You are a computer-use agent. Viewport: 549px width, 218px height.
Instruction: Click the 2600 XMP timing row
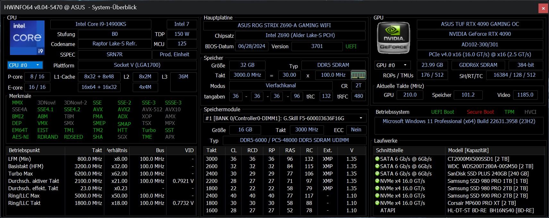[x=285, y=166]
